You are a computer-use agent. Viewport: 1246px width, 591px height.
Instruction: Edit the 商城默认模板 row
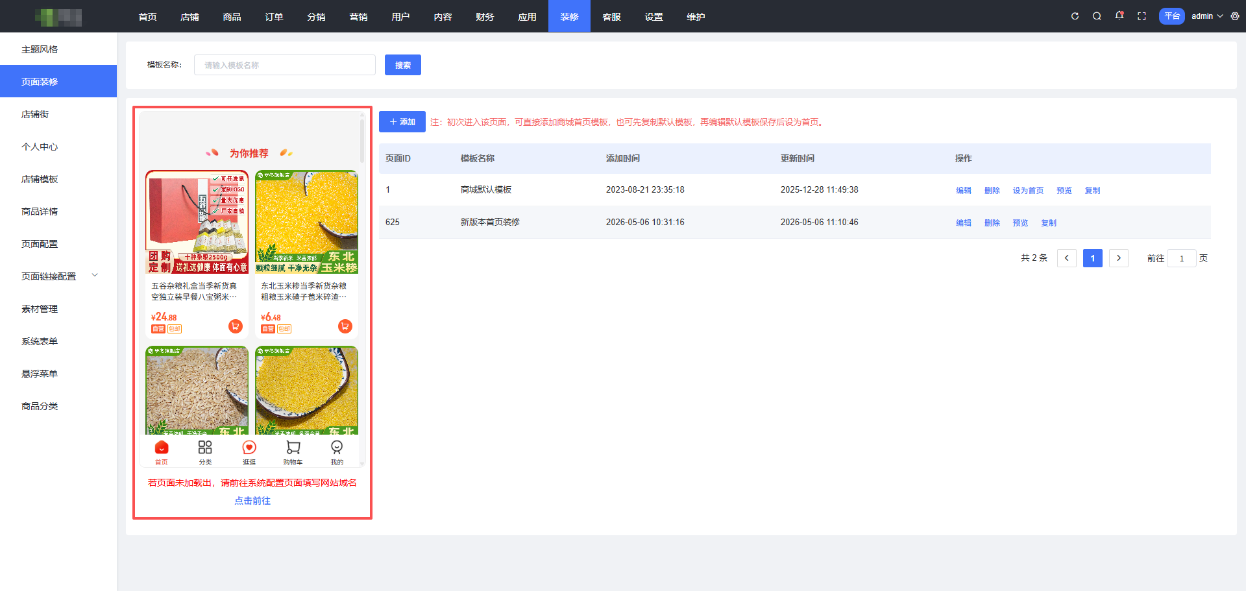point(964,190)
